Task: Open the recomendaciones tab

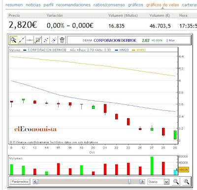Action: point(73,5)
